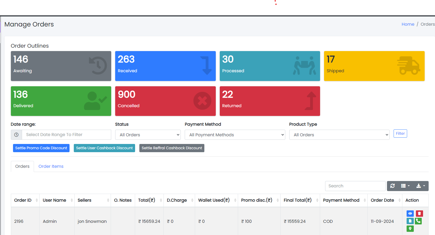Expand the Status dropdown

click(148, 135)
